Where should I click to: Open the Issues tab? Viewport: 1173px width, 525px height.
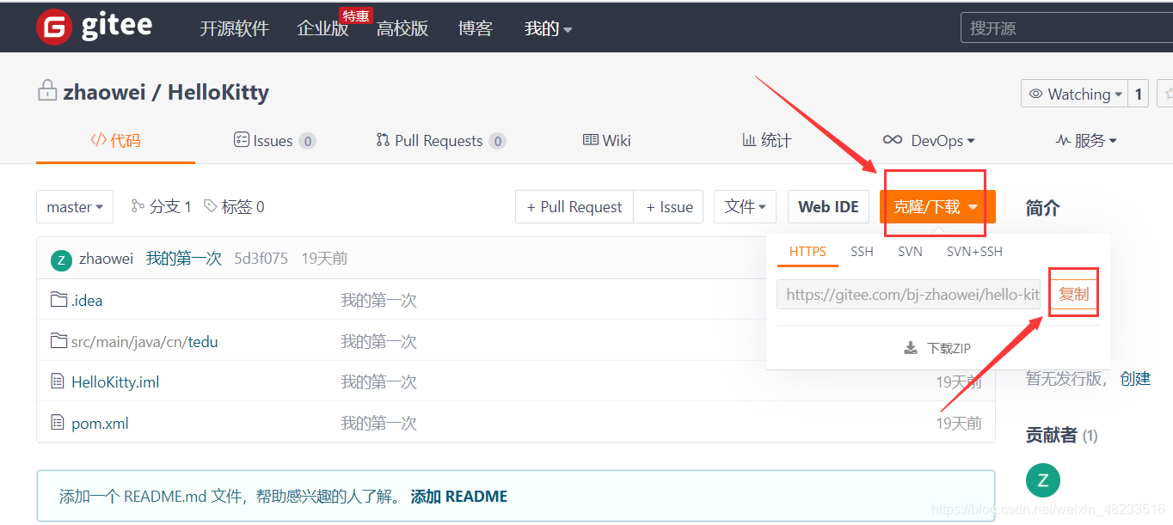(x=274, y=140)
